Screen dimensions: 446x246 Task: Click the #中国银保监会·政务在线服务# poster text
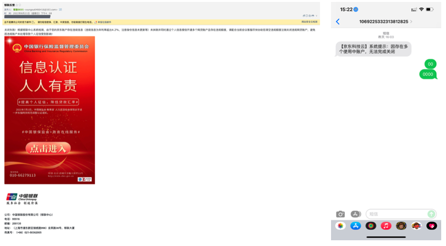pos(51,132)
